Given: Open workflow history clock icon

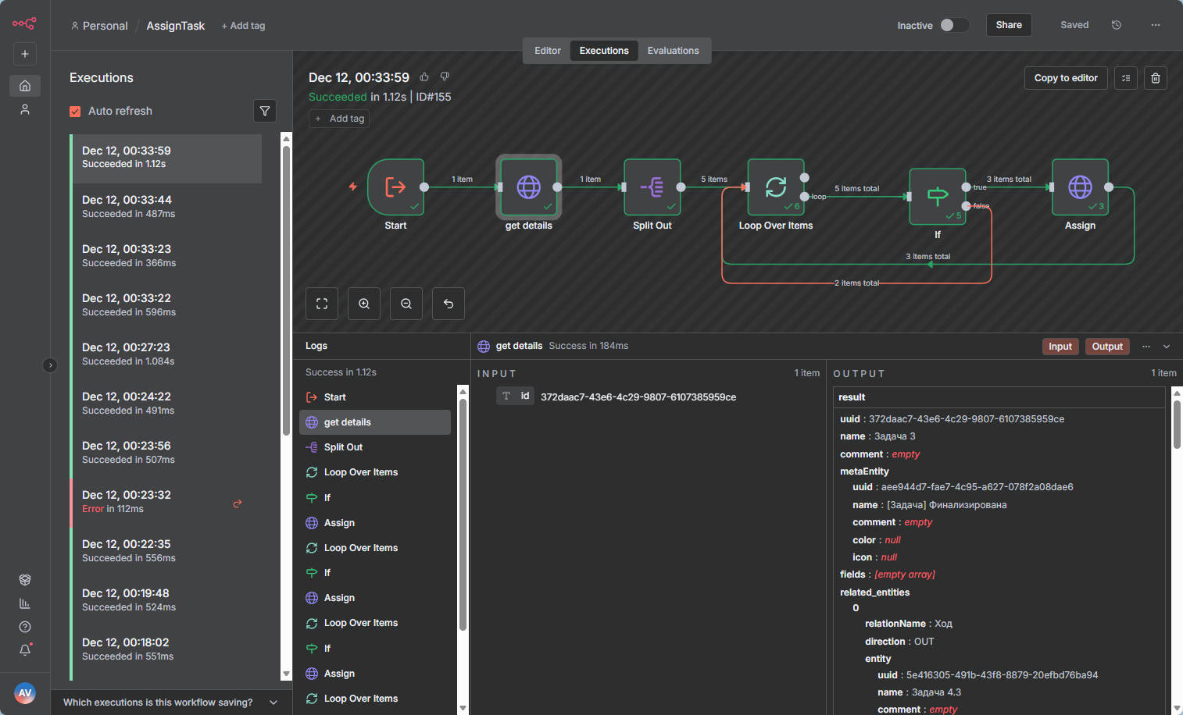Looking at the screenshot, I should point(1116,25).
